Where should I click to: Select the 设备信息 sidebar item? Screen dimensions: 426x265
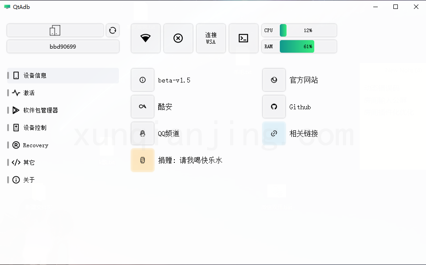63,75
